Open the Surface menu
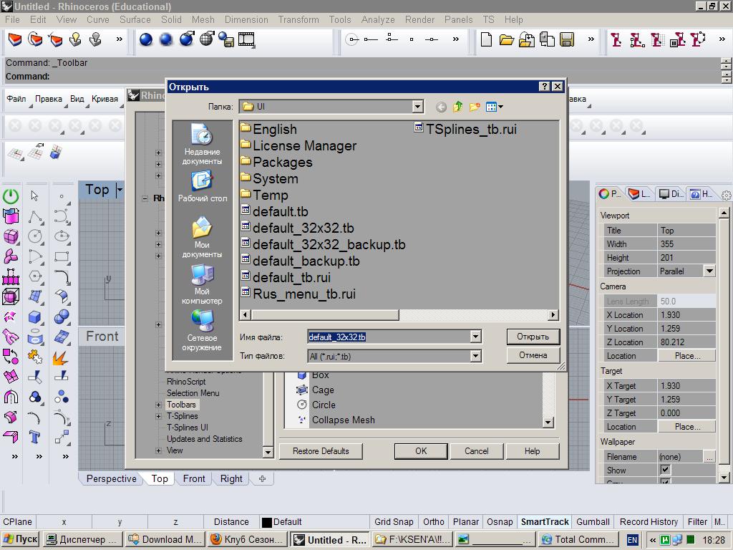Viewport: 733px width, 550px height. click(x=135, y=19)
